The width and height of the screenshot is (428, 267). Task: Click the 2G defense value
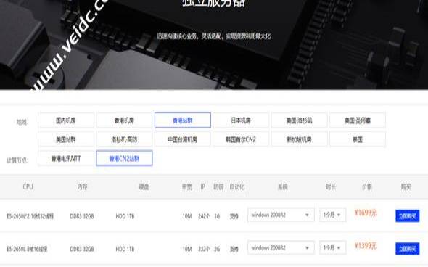click(x=217, y=249)
